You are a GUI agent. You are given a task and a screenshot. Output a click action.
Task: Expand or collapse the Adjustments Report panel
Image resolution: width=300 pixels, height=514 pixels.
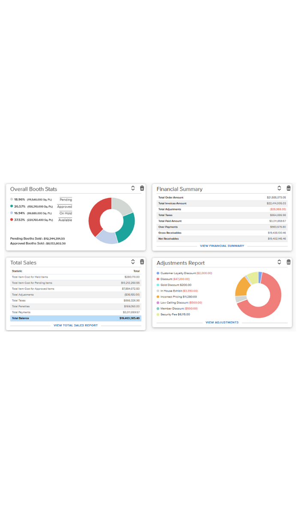coord(279,262)
